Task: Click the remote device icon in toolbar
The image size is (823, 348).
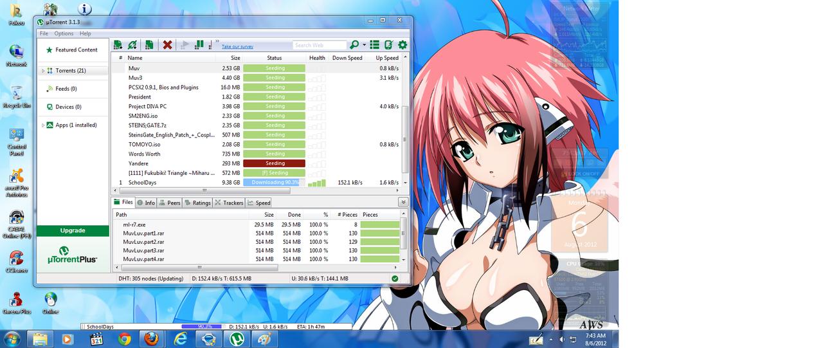Action: coord(388,45)
